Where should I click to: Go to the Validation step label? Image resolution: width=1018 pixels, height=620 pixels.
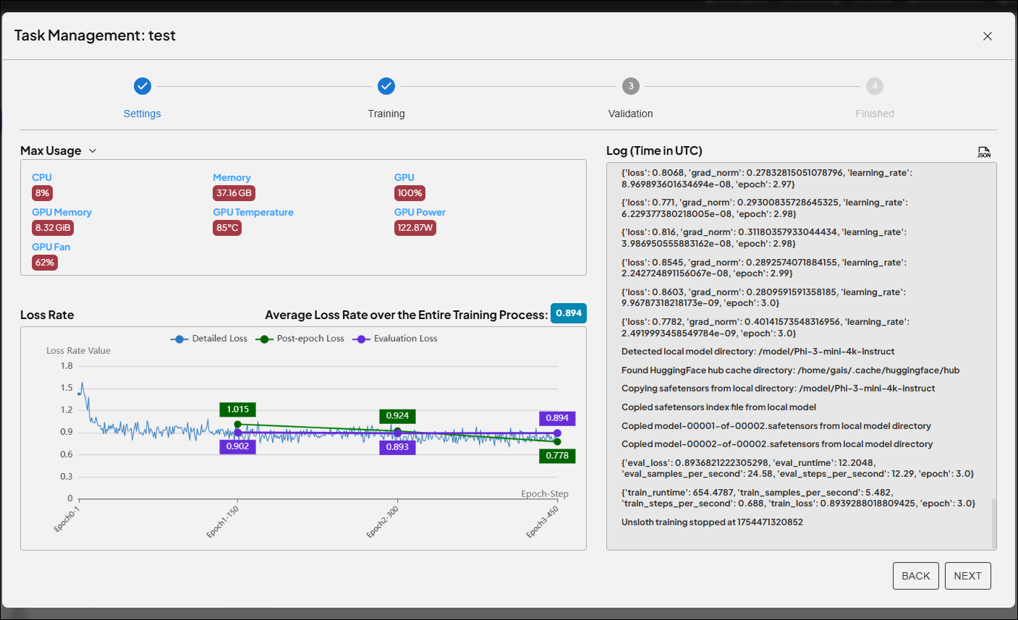point(630,114)
